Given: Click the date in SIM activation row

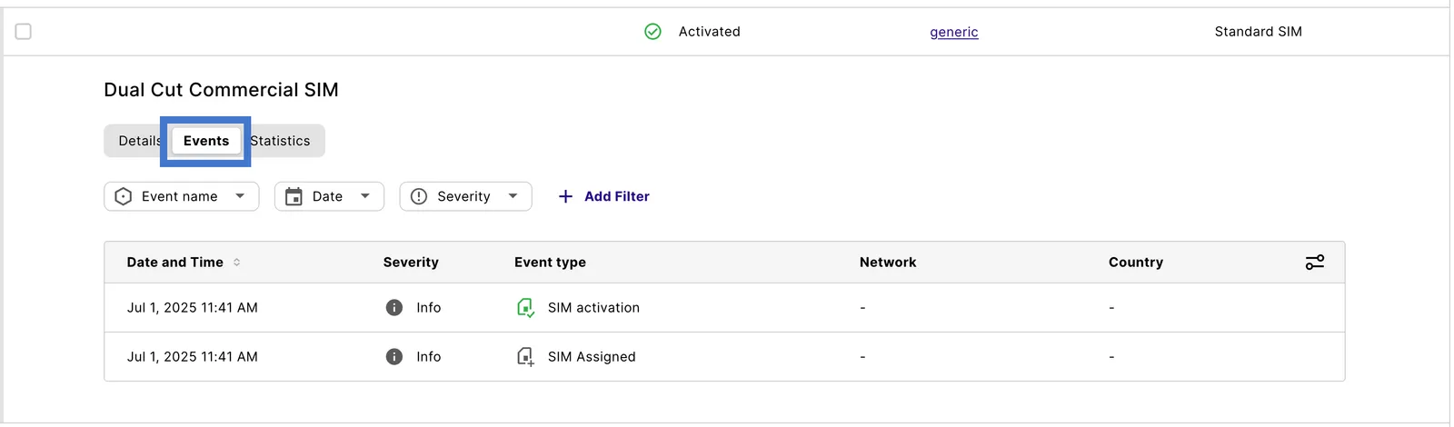Looking at the screenshot, I should (x=193, y=308).
